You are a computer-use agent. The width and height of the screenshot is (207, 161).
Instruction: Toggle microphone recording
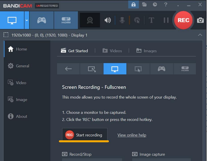pos(122,20)
